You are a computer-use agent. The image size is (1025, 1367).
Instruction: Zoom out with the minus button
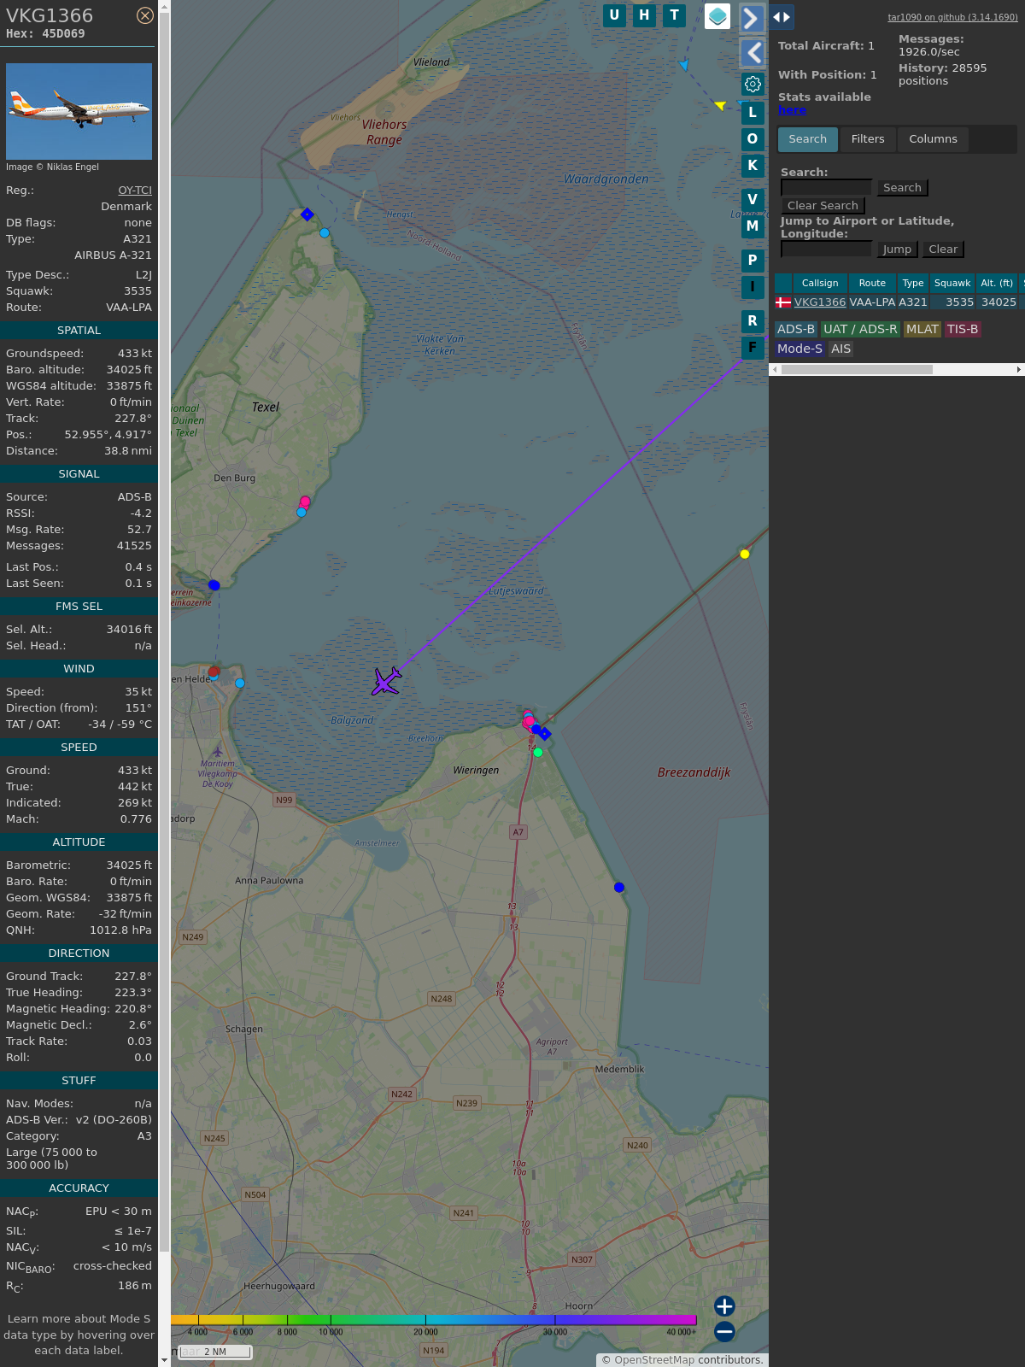click(724, 1331)
